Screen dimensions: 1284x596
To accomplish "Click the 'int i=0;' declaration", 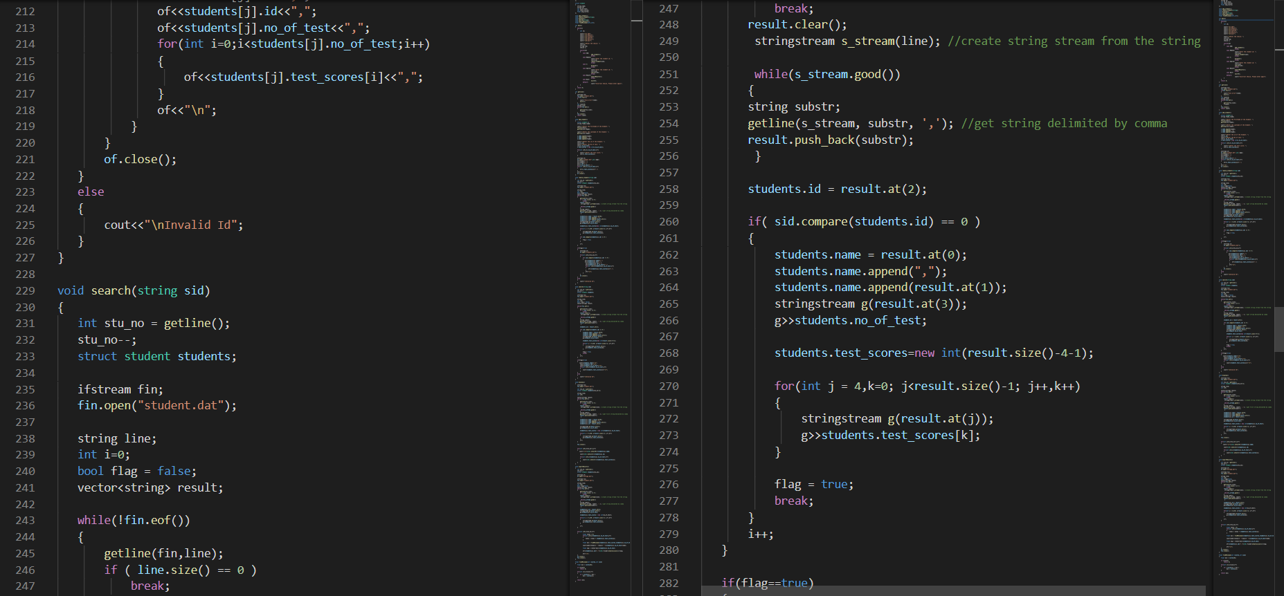I will [104, 454].
